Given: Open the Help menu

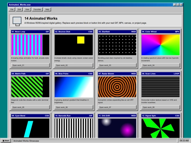Looking at the screenshot, I should [x=47, y=10].
